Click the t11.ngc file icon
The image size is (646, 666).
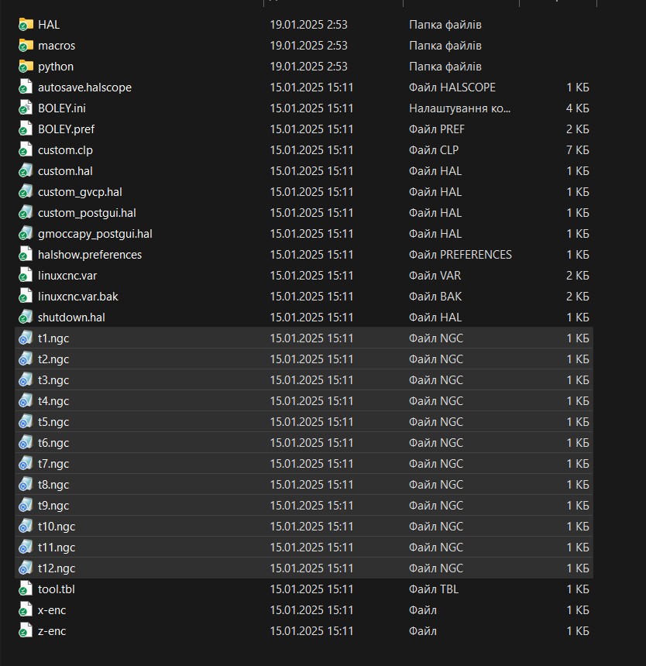[26, 547]
